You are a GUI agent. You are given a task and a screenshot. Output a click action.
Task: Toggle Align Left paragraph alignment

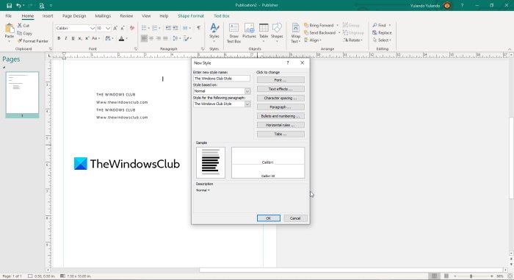pos(144,38)
